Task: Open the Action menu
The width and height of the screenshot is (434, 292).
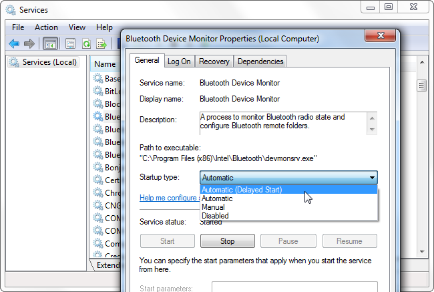Action: (46, 27)
